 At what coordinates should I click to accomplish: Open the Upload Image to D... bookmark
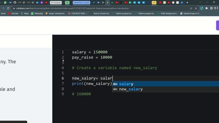tap(190, 14)
